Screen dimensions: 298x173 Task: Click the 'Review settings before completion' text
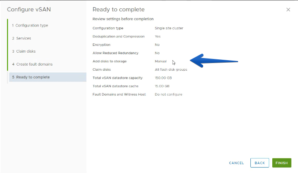(123, 19)
